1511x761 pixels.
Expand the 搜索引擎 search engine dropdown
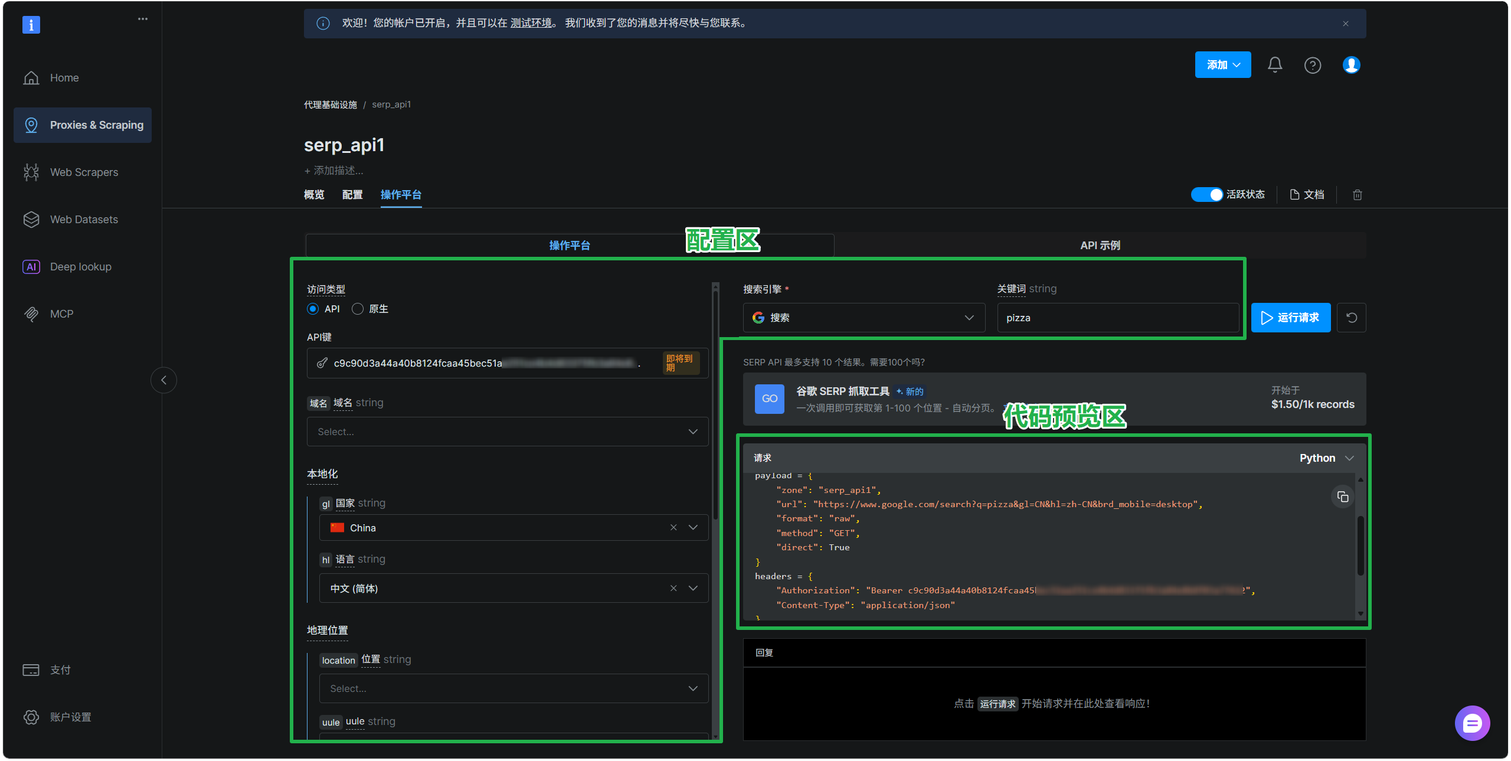[x=864, y=318]
